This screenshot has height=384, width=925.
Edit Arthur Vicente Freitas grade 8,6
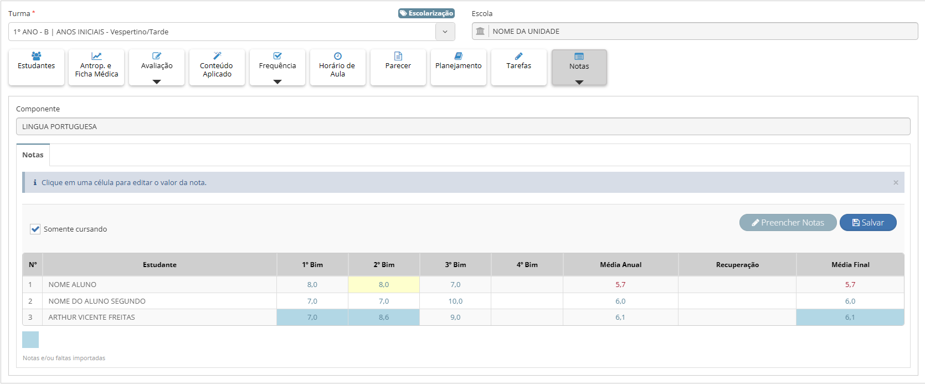tap(384, 318)
